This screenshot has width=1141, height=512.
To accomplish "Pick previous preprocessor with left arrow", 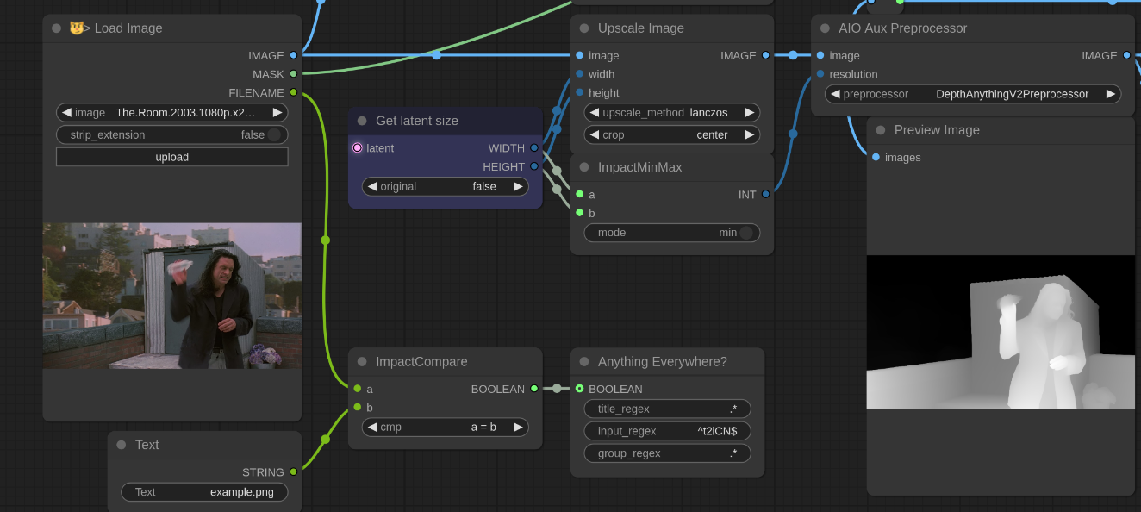I will [x=835, y=94].
